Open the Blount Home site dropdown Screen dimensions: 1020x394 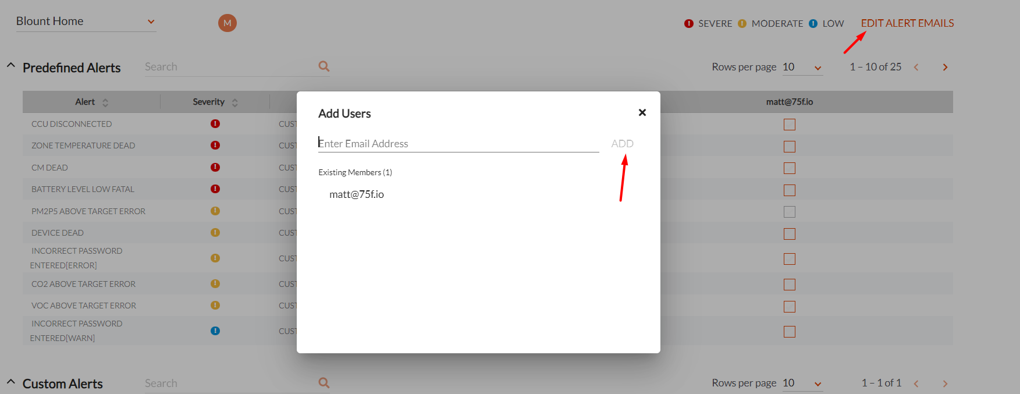(86, 22)
